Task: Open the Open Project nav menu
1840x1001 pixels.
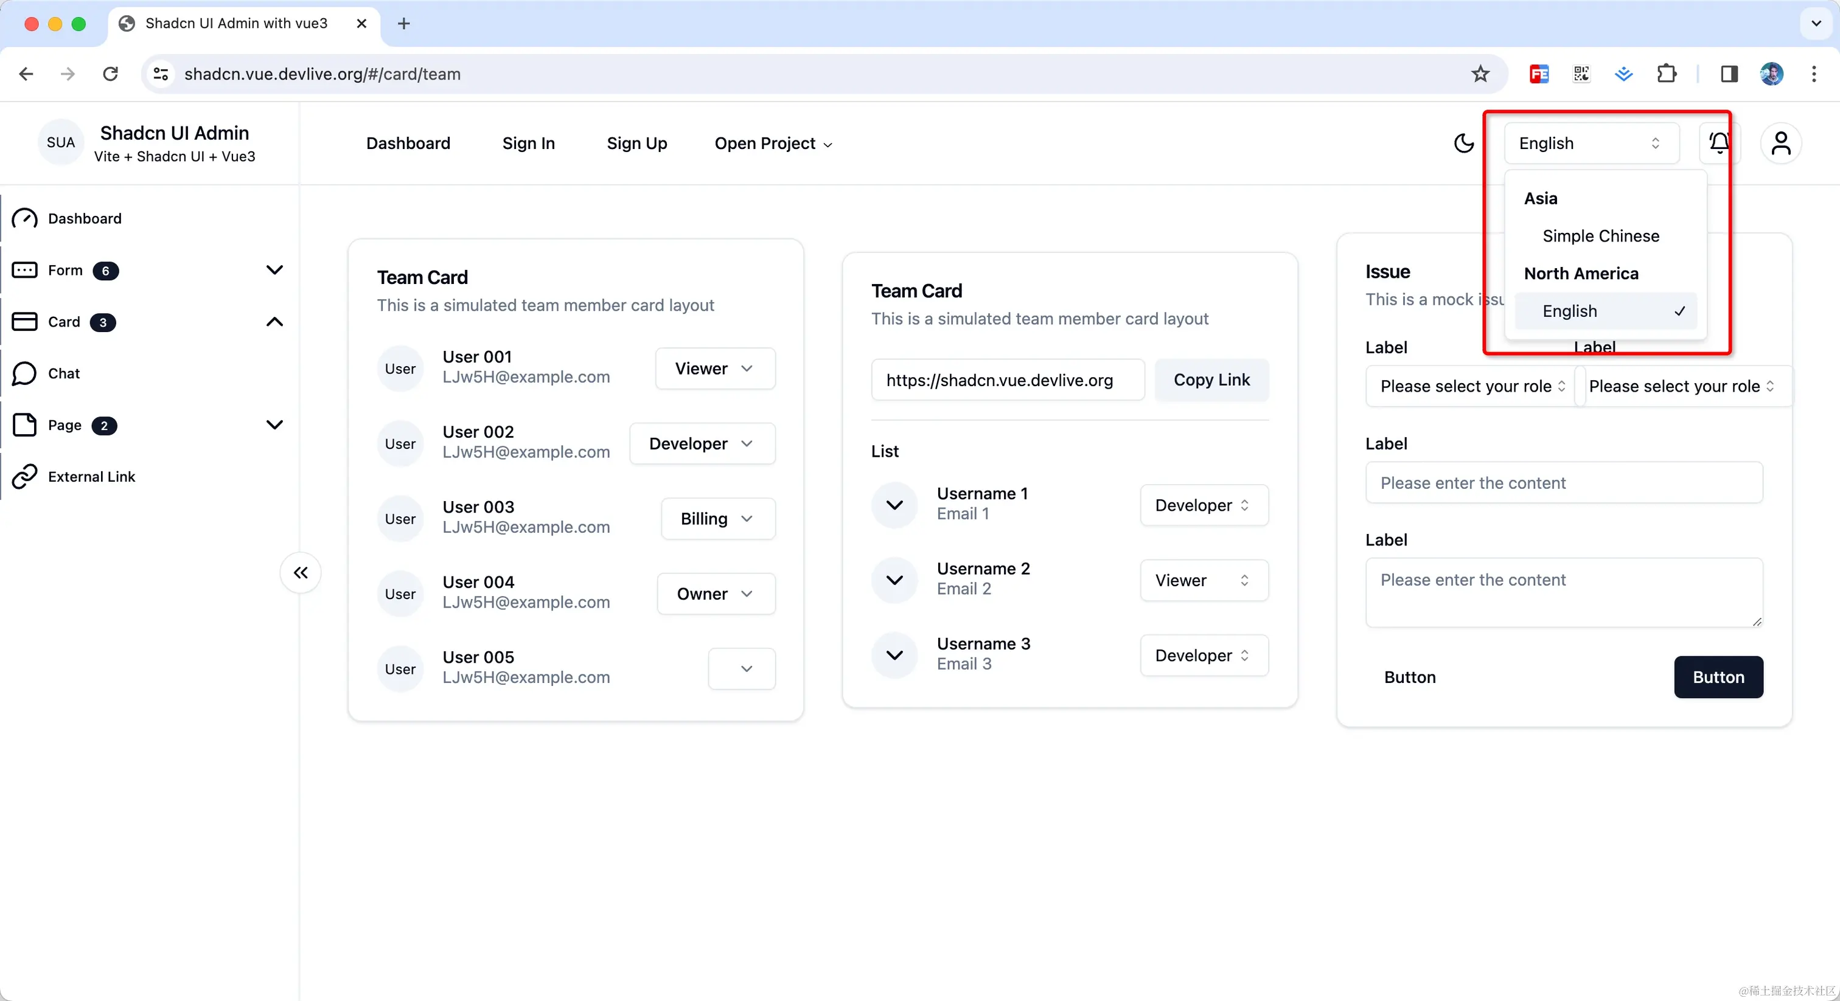Action: point(773,144)
